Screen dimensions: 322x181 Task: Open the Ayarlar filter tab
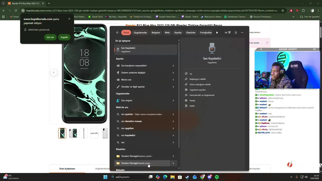tap(178, 32)
